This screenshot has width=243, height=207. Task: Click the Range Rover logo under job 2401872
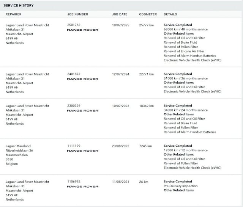tap(83, 79)
